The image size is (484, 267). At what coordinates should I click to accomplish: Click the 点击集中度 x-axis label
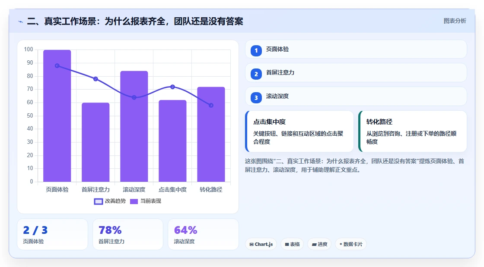coord(172,189)
